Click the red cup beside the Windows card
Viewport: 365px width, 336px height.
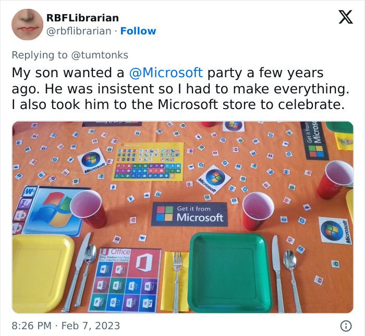[x=88, y=207]
